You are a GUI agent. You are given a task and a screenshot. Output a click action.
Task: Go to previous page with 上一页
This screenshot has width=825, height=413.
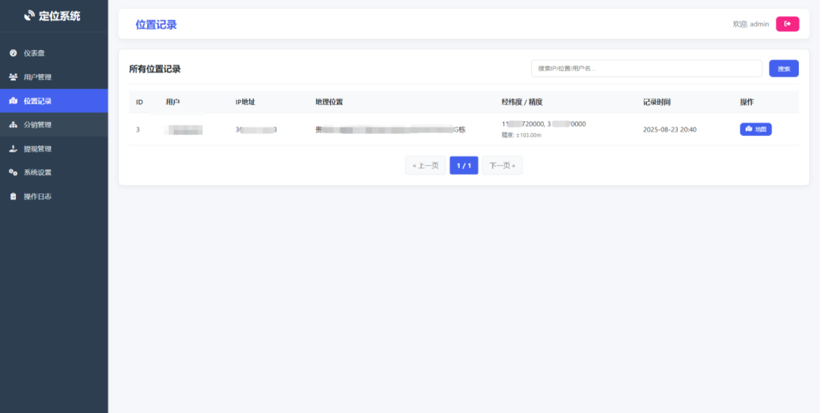tap(425, 165)
